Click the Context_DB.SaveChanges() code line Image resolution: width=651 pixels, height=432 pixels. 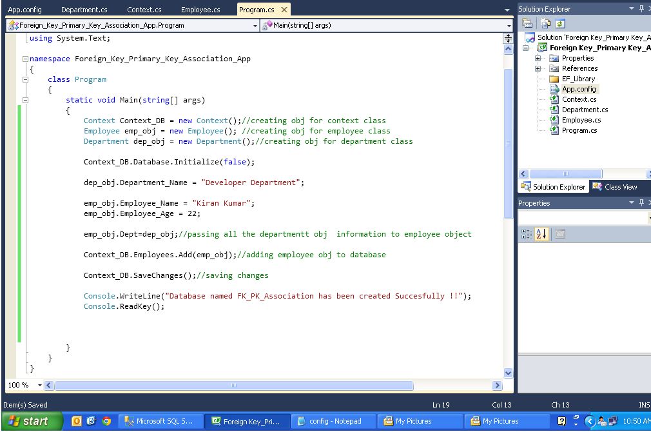[x=176, y=276]
